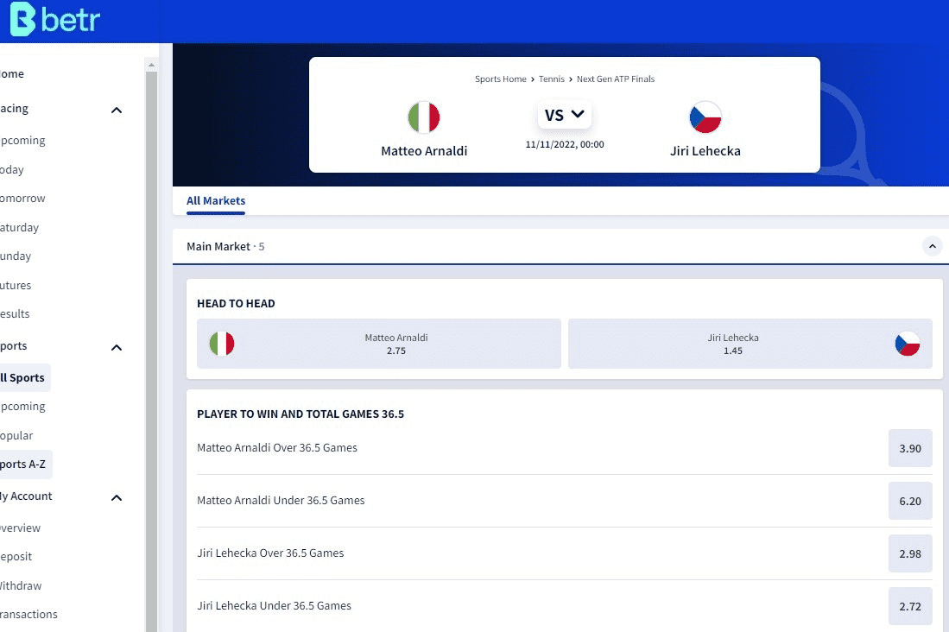Viewport: 949px width, 632px height.
Task: Collapse the Racing sidebar section
Action: (117, 110)
